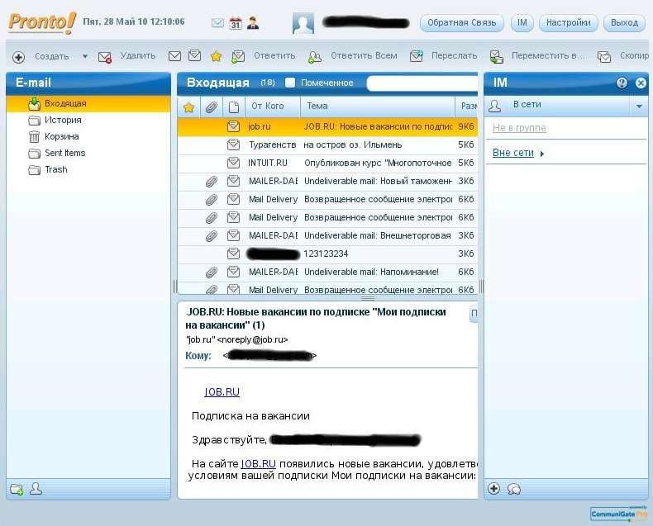
Task: Click the Удалить label
Action: click(x=138, y=56)
